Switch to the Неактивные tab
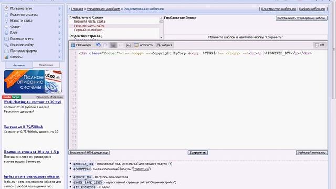The width and height of the screenshot is (336, 189). (46, 65)
